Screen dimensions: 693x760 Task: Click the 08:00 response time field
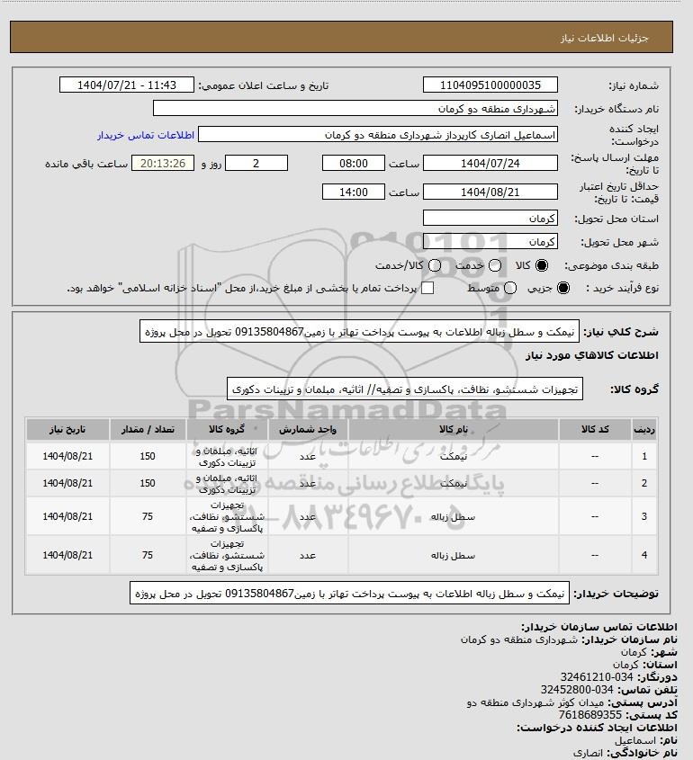(x=354, y=164)
